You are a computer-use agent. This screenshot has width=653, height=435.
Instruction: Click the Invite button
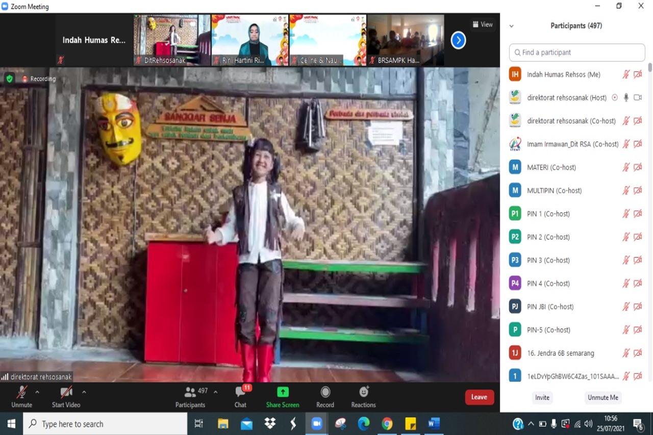click(542, 398)
